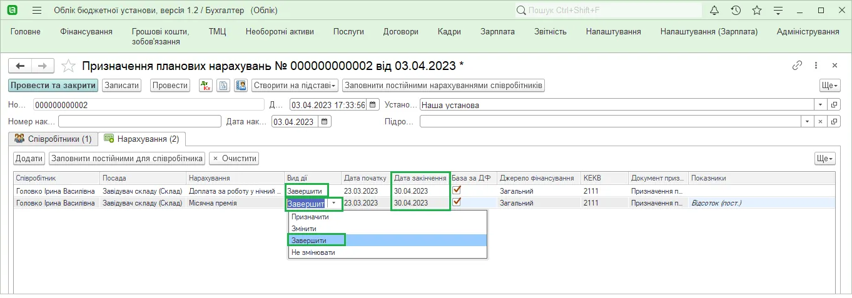Open document report sheet icon
Viewport: 852px width, 298px height.
(x=223, y=86)
